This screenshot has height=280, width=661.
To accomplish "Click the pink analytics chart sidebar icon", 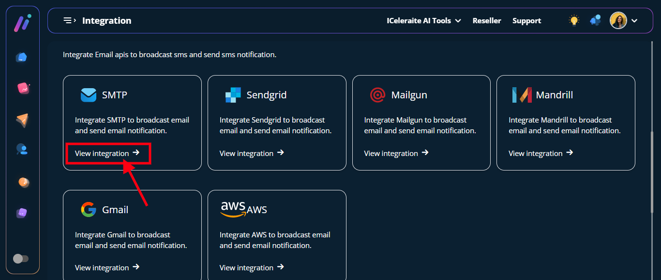I will [x=23, y=88].
